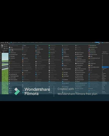This screenshot has width=109, height=136.
Task: Insert a LocalizationTable object
Action: tap(66, 69)
